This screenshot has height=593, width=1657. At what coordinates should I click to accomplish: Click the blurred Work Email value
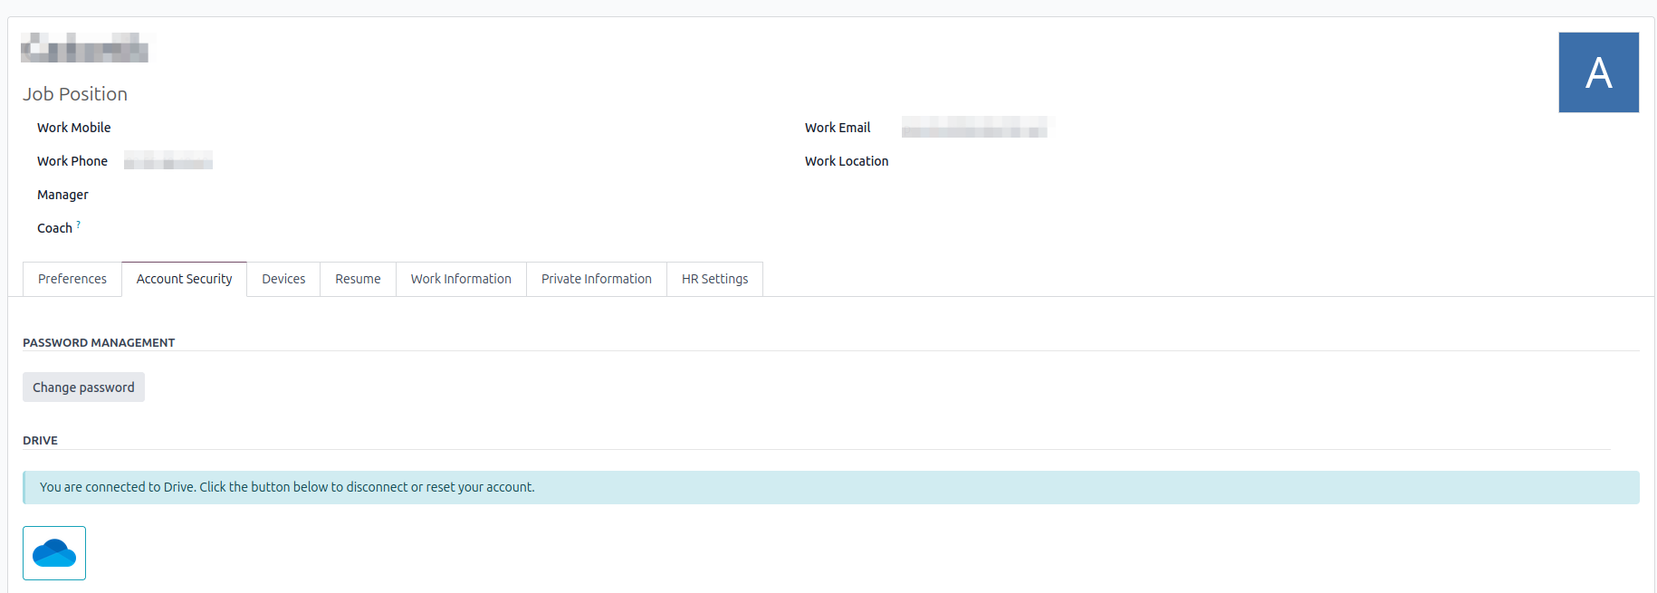click(974, 127)
